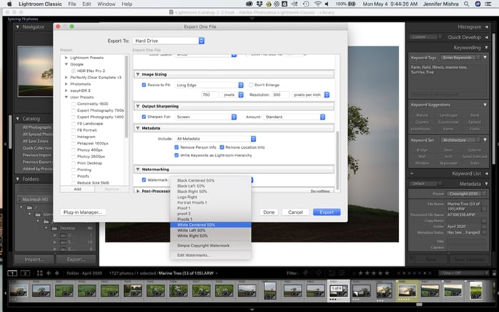Click the Cancel button
This screenshot has height=312, width=499.
(295, 212)
